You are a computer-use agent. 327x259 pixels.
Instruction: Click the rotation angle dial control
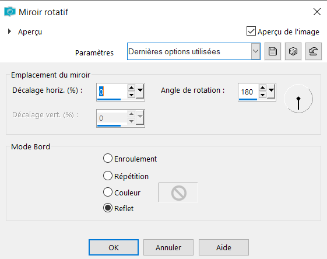coord(298,99)
